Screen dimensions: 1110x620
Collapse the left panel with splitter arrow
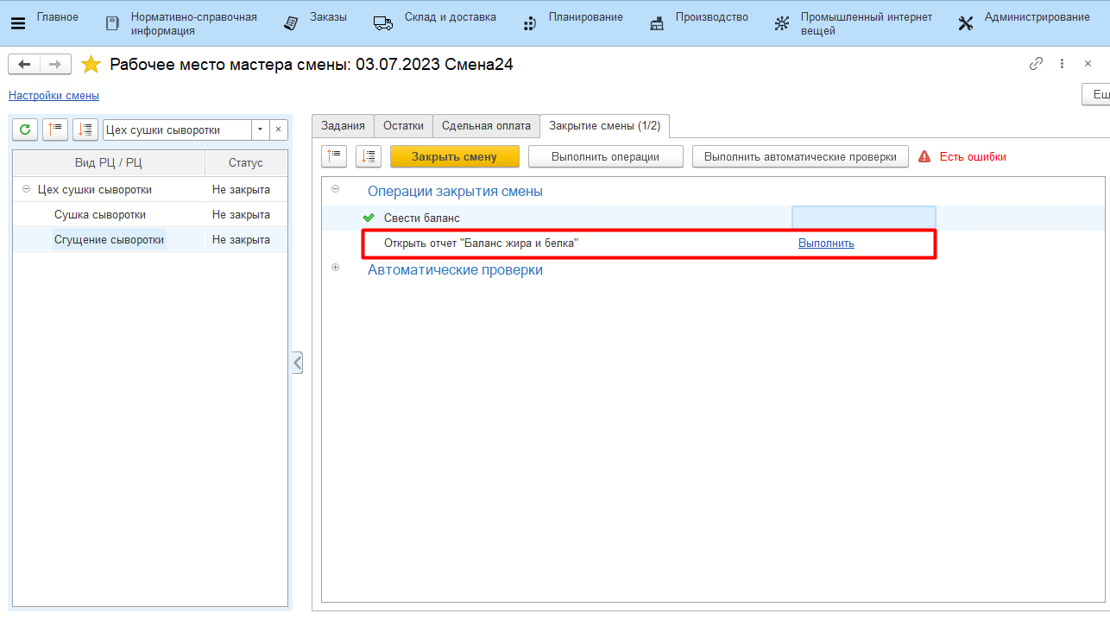coord(297,363)
